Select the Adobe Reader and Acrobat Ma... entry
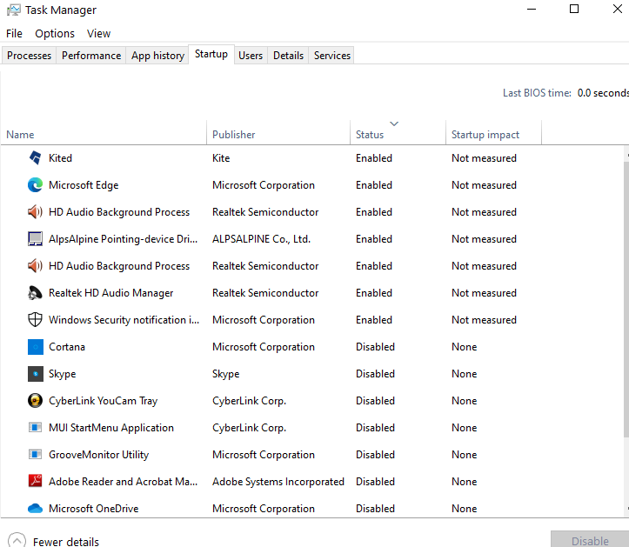629x547 pixels. [124, 481]
